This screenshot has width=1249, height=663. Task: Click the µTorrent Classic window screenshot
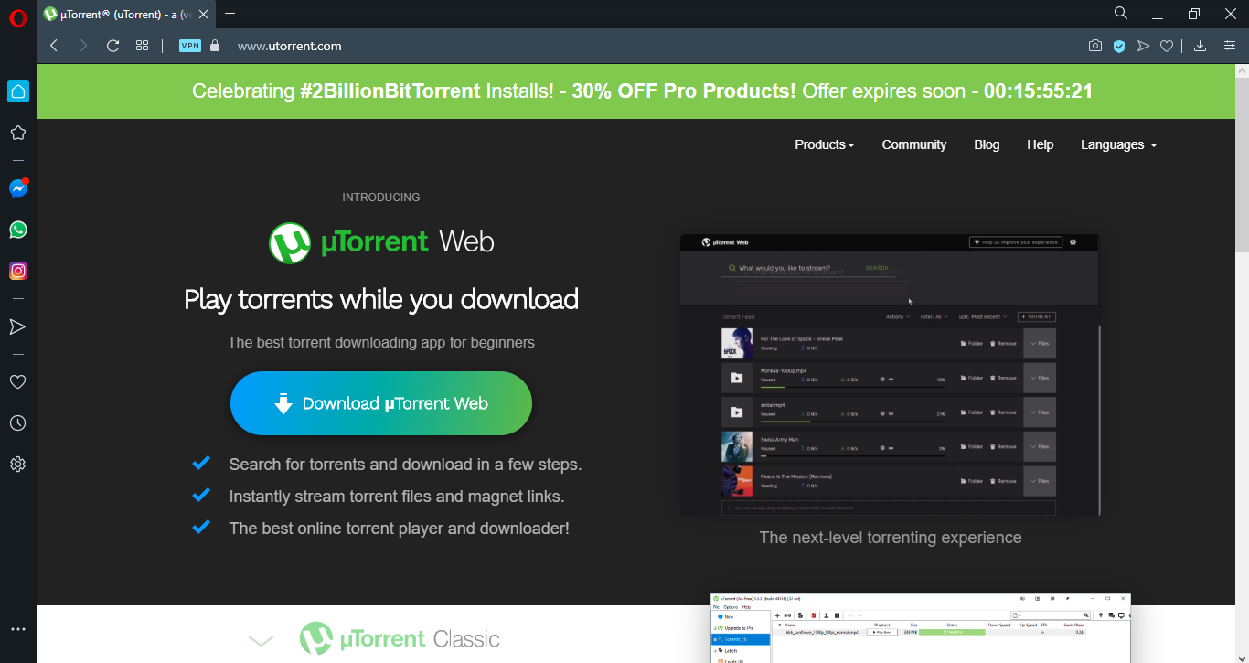[921, 628]
